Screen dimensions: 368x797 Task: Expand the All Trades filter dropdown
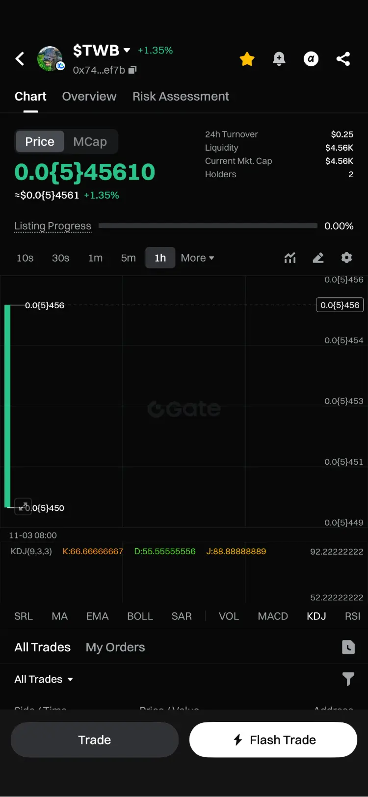(44, 679)
